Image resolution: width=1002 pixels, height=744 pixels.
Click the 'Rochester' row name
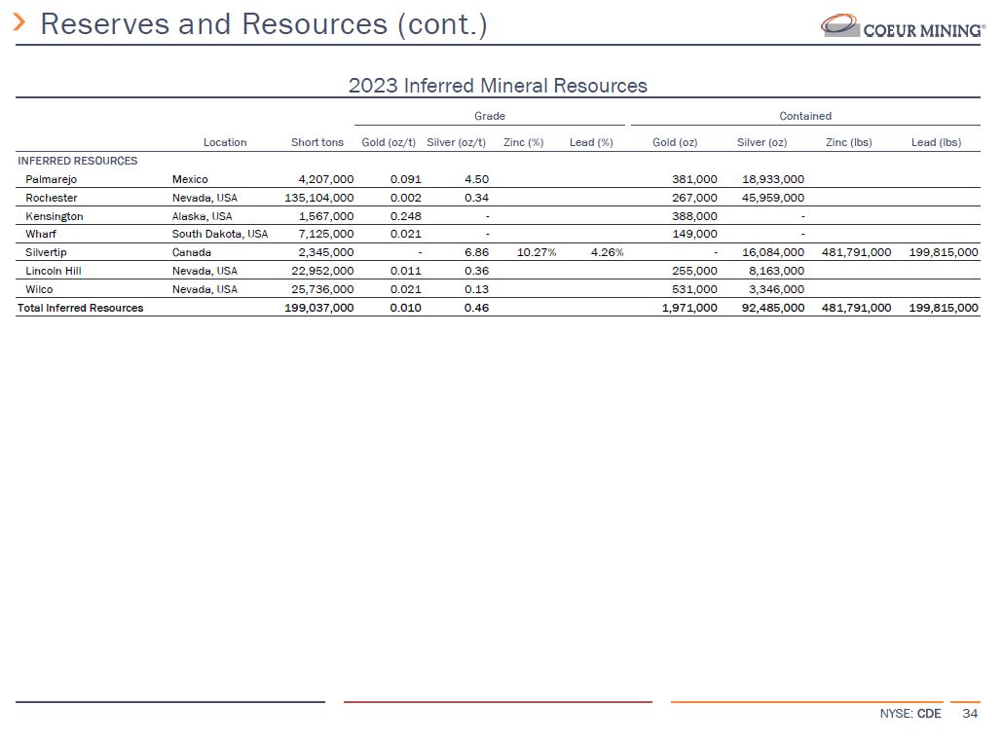(51, 198)
